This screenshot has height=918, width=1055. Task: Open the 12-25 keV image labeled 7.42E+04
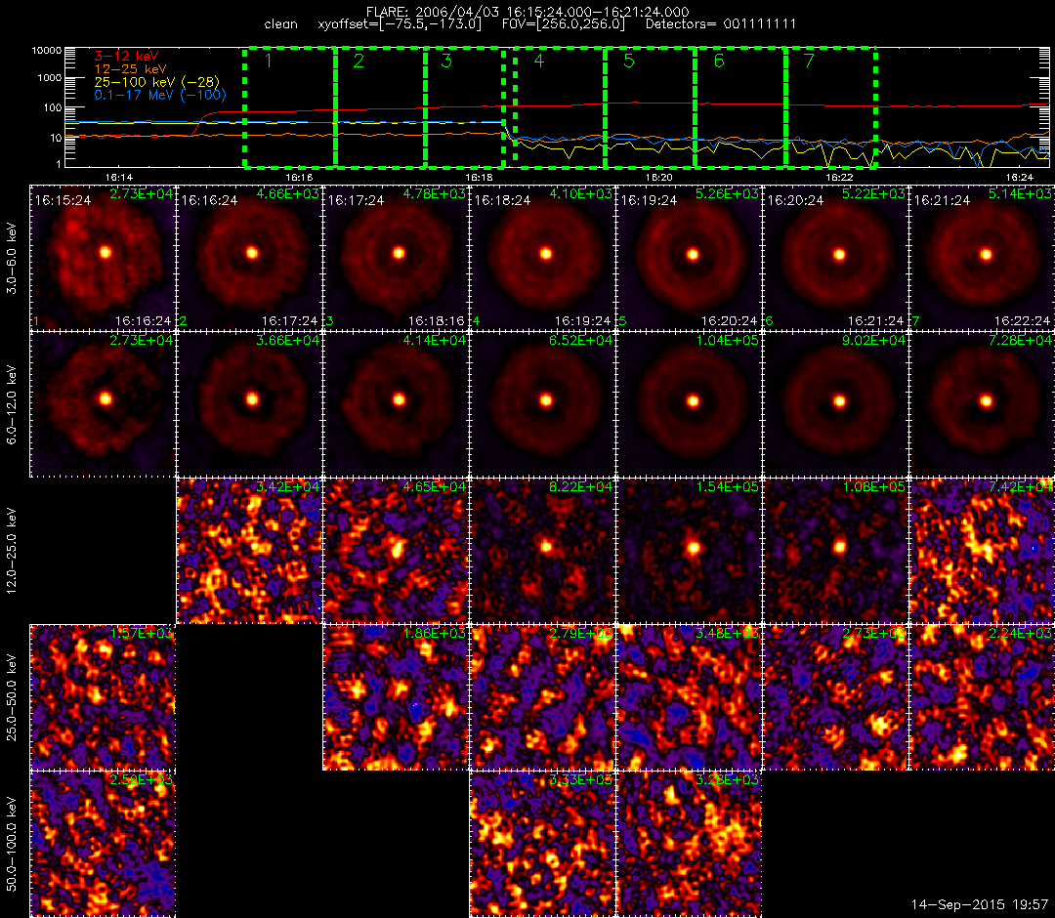(x=983, y=552)
